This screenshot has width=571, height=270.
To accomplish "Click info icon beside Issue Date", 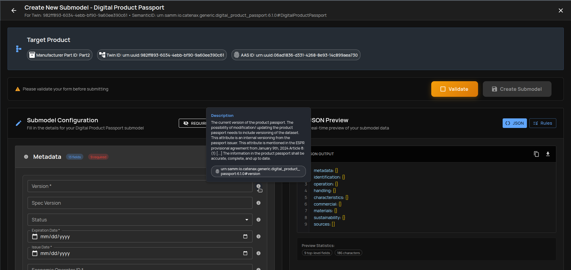I will pos(259,253).
